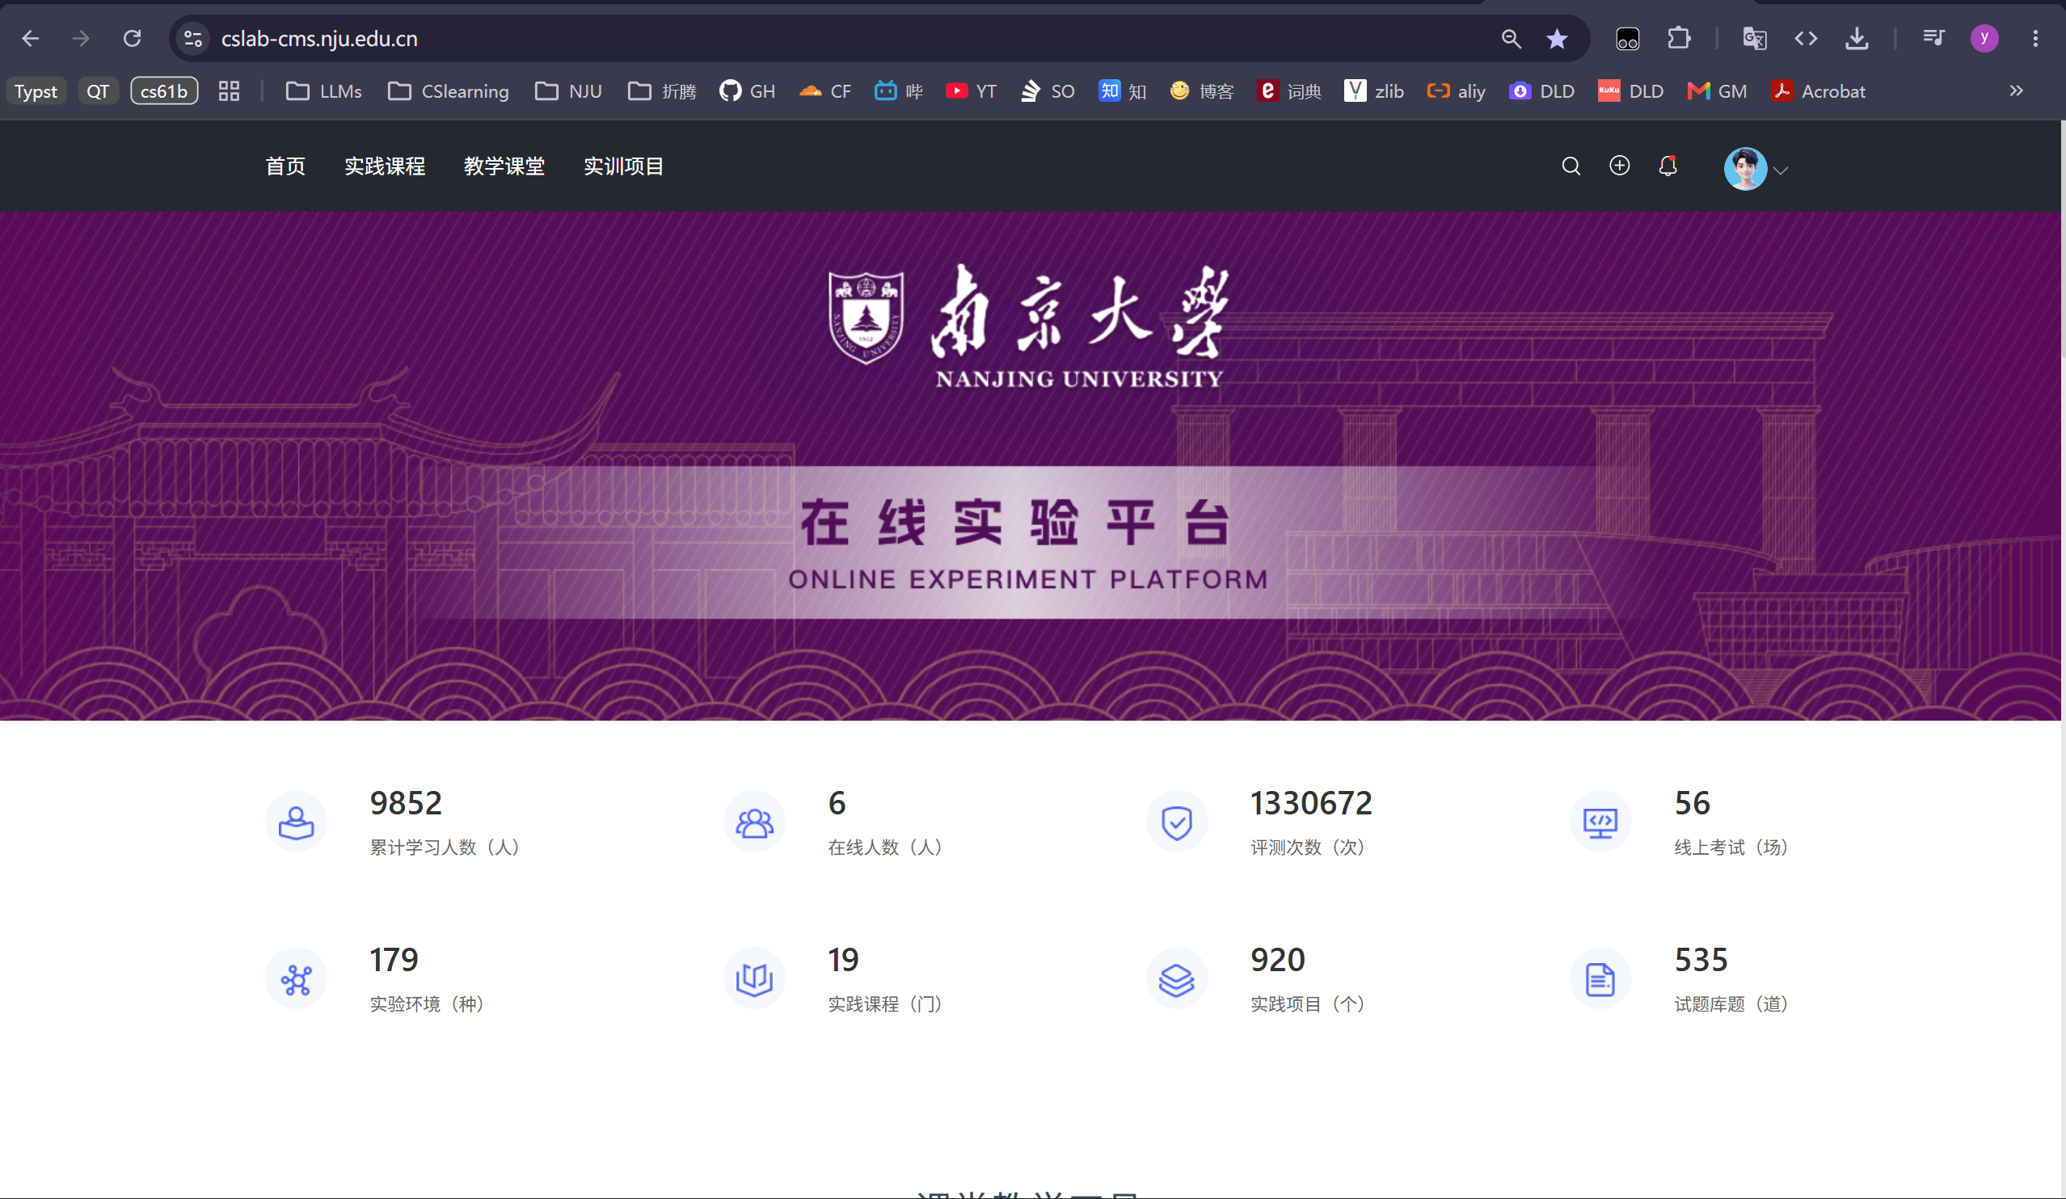Click the apps grid icon in bookmarks bar
Image resolution: width=2066 pixels, height=1199 pixels.
(229, 91)
